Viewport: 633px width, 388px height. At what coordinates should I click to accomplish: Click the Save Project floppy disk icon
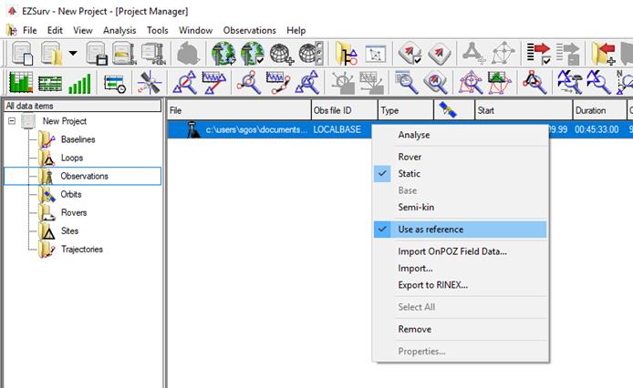(97, 53)
